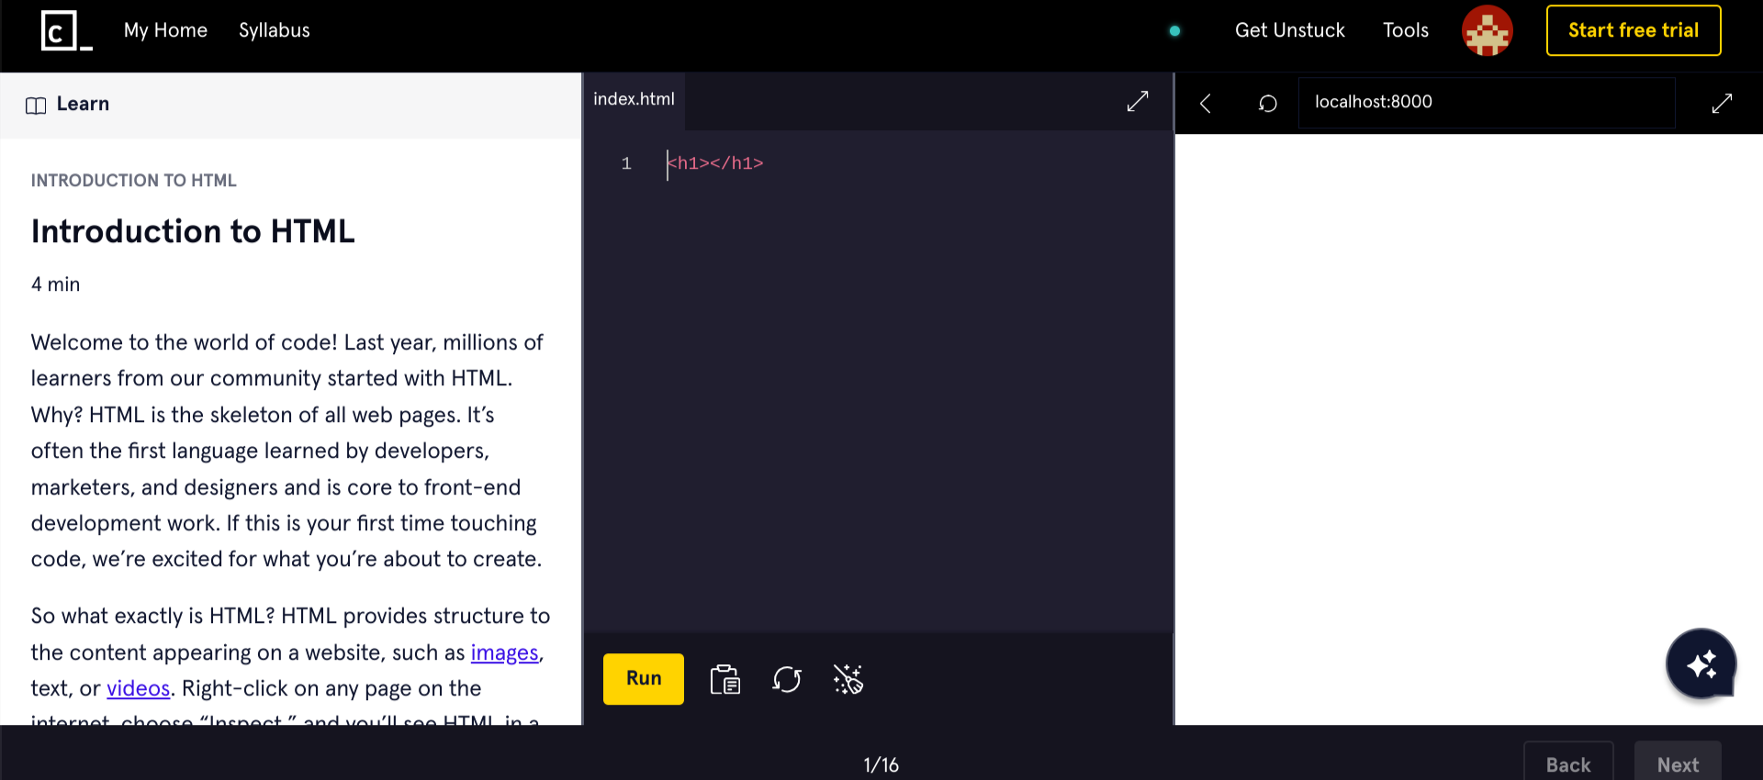Open the user profile avatar
Screen dimensions: 1763x780
pyautogui.click(x=1487, y=31)
